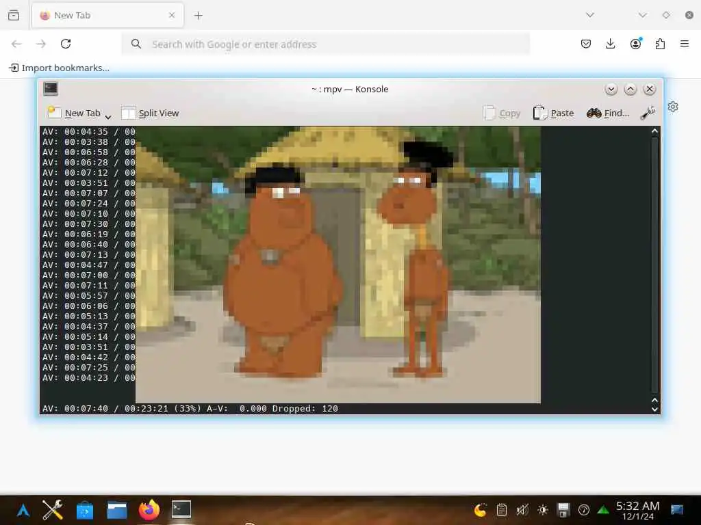Screen dimensions: 701x525
Task: Click show desktop icon in taskbar
Action: [677, 510]
